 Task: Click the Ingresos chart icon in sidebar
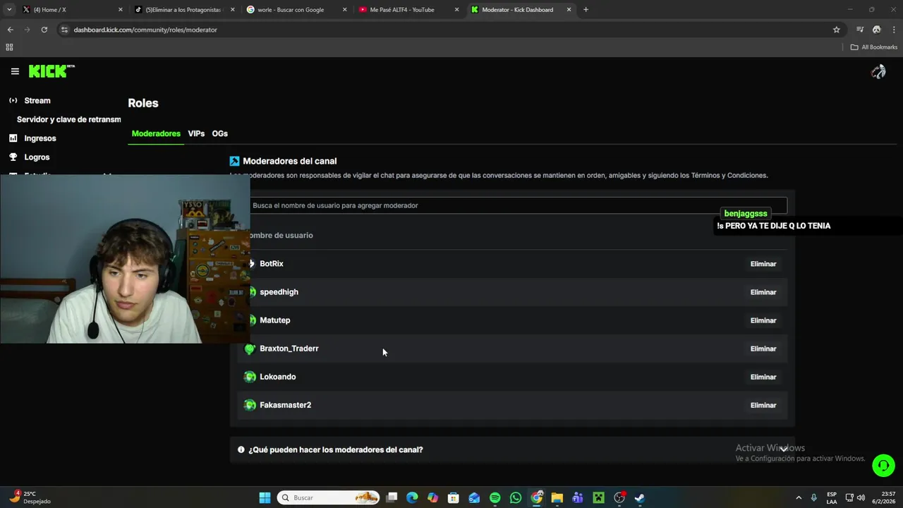tap(13, 138)
